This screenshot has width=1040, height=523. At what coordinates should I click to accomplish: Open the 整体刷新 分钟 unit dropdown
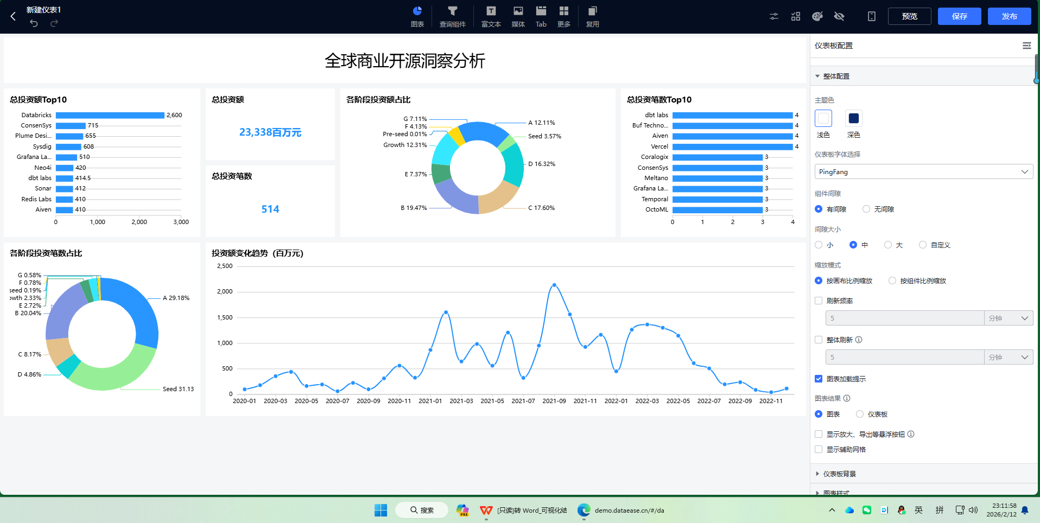pyautogui.click(x=1009, y=357)
